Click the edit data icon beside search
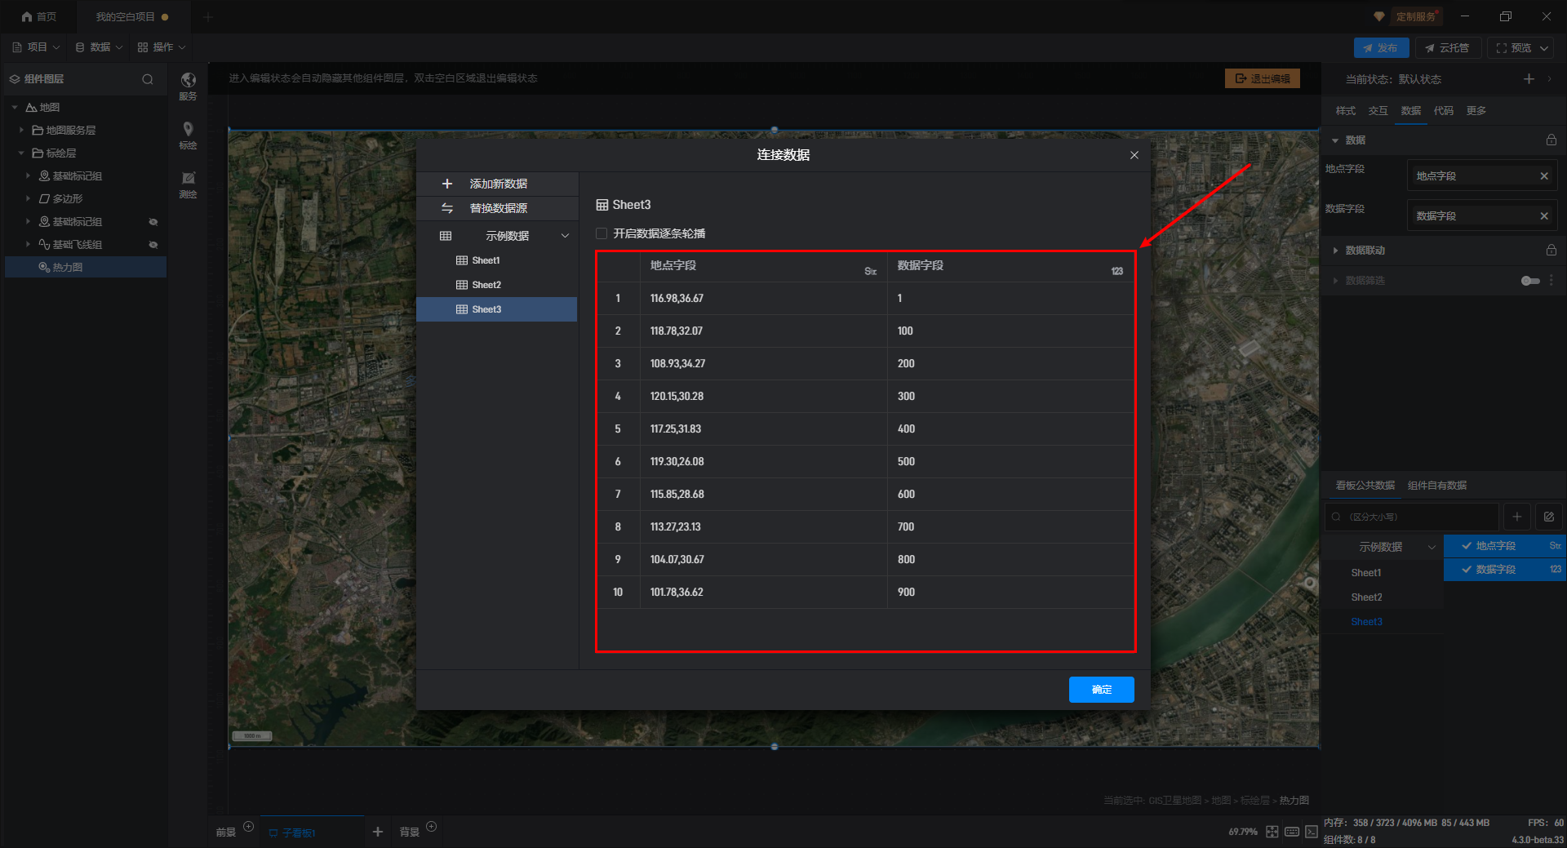Viewport: 1567px width, 848px height. point(1548,517)
